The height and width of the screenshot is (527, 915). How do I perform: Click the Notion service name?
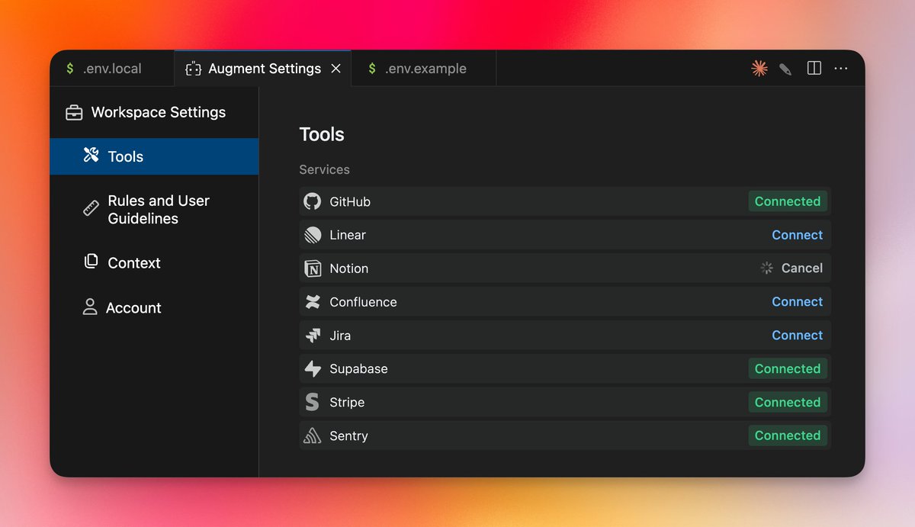tap(349, 268)
